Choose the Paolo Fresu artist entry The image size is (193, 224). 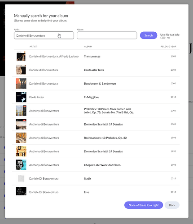(x=36, y=97)
